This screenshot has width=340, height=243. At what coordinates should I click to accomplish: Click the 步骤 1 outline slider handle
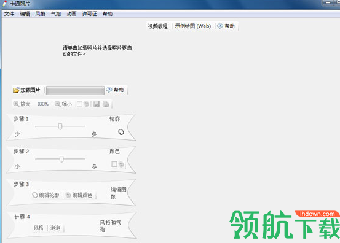point(60,126)
